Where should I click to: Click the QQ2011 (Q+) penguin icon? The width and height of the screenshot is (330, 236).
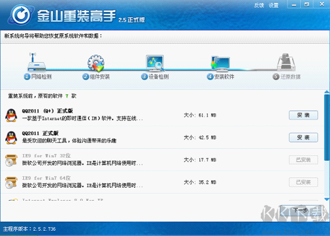coord(11,116)
